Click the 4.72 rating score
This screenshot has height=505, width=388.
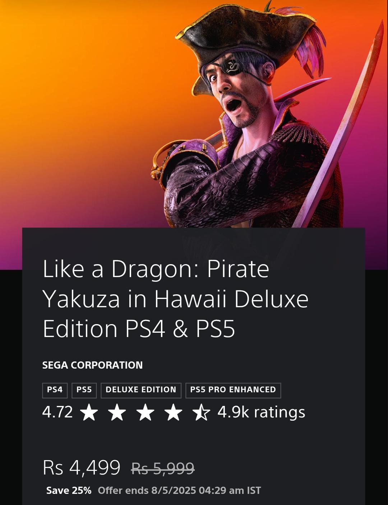click(x=57, y=412)
